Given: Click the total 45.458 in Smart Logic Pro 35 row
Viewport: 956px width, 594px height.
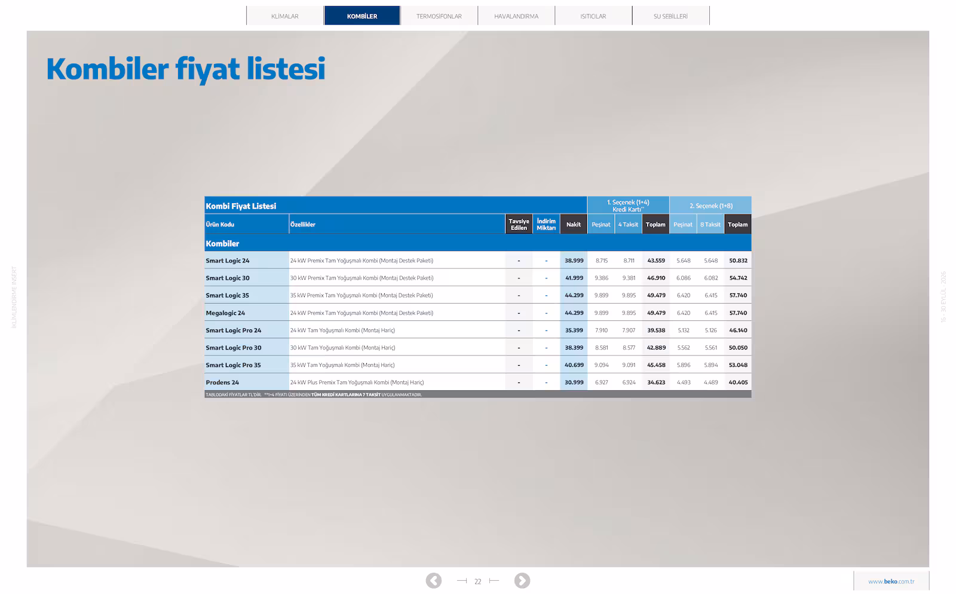Looking at the screenshot, I should (656, 365).
